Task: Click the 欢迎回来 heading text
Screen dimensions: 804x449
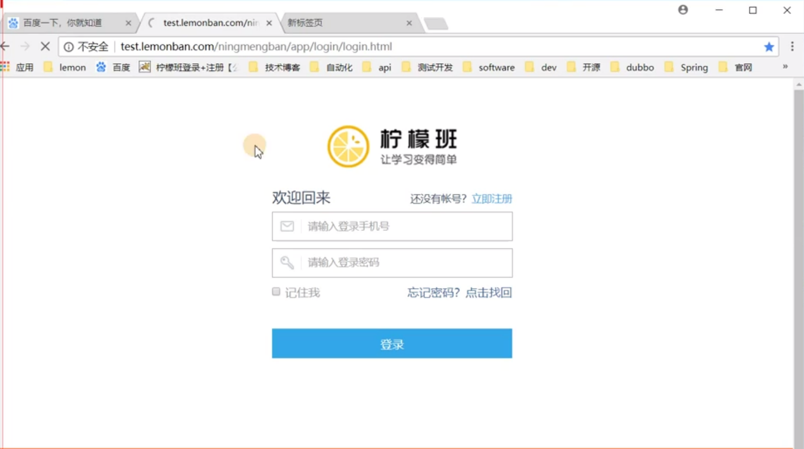Action: 301,198
